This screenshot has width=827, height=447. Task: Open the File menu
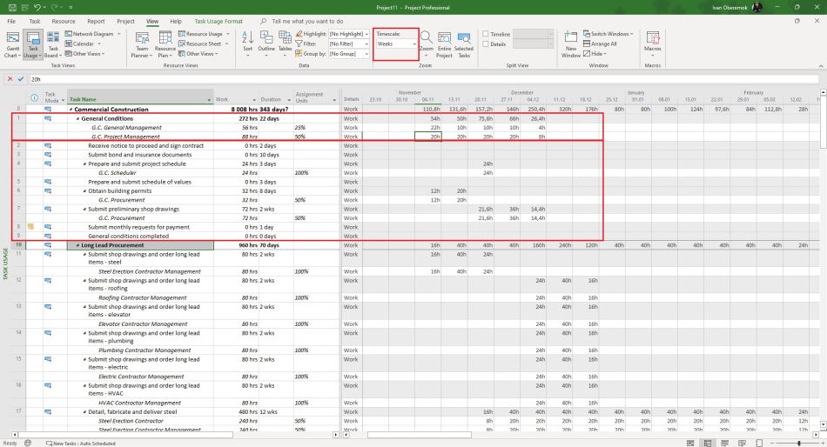click(x=11, y=21)
